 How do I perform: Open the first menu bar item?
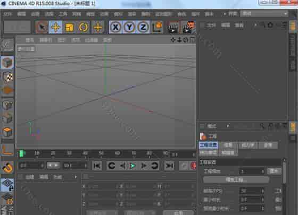point(8,14)
